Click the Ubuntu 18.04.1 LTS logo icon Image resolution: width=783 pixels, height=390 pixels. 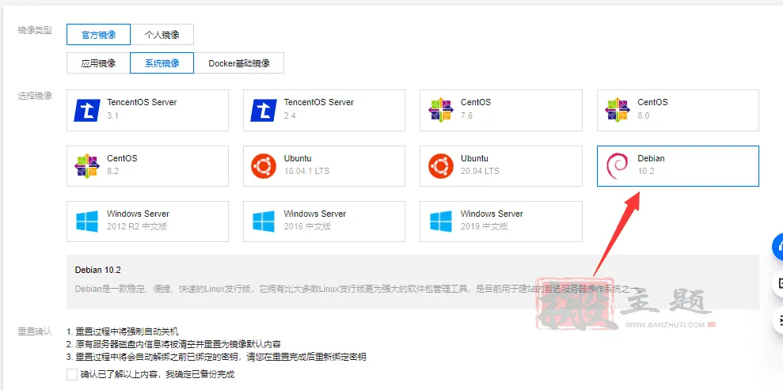(264, 166)
